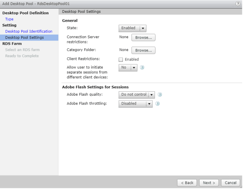Open the State dropdown
This screenshot has height=189, width=243.
click(x=132, y=28)
